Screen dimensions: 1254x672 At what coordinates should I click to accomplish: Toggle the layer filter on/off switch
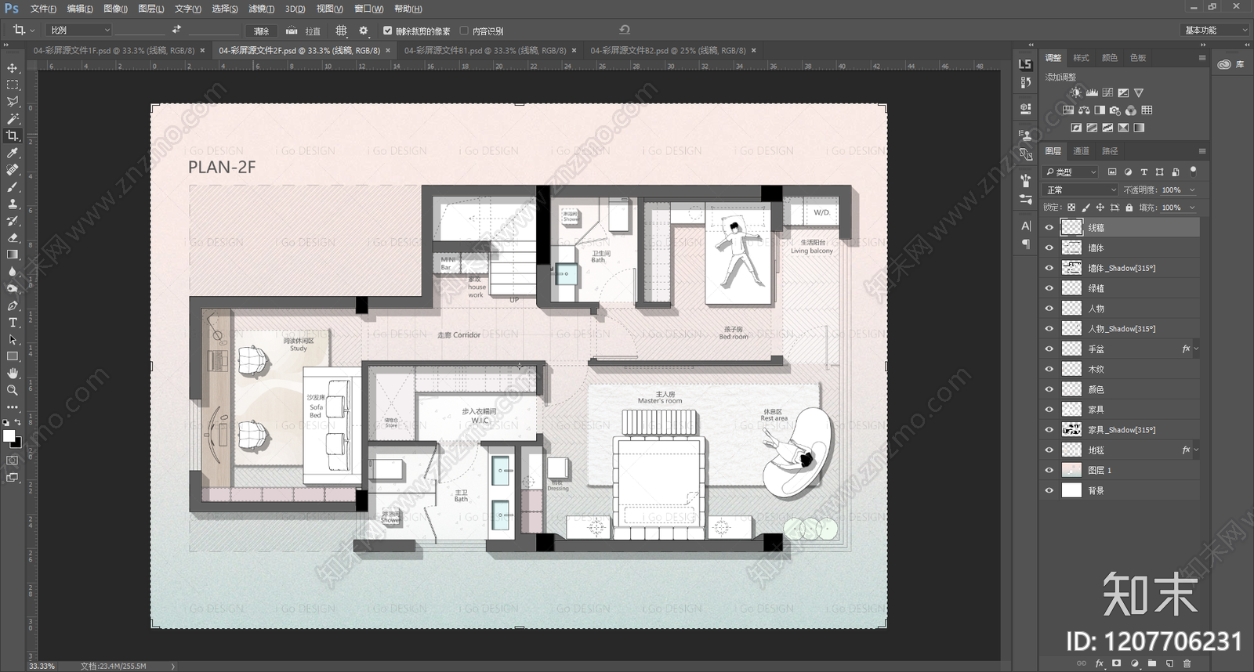[x=1193, y=171]
